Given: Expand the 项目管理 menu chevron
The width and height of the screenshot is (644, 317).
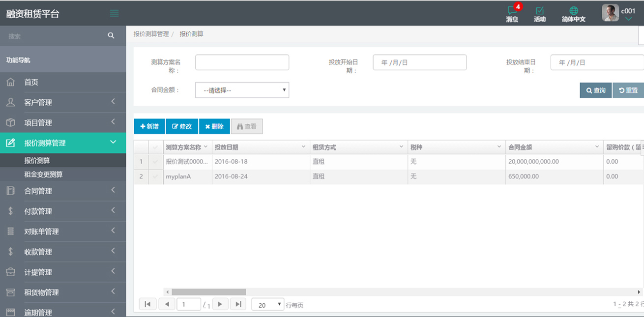Looking at the screenshot, I should (113, 122).
